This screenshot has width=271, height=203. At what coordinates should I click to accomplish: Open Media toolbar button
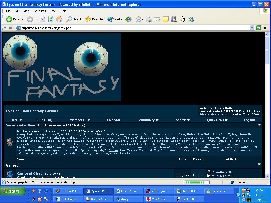[x=115, y=19]
